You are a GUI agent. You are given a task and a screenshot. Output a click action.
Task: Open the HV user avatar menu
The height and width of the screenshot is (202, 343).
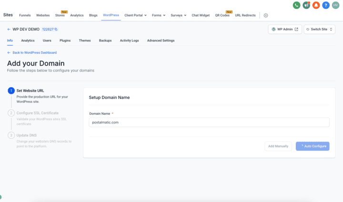(335, 5)
